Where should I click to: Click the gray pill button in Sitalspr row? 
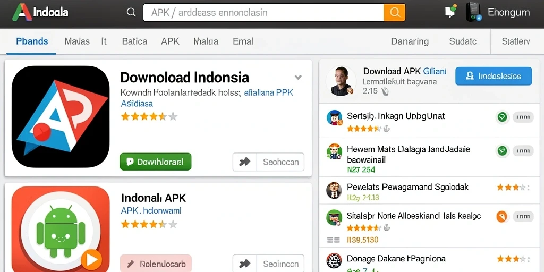(x=523, y=217)
